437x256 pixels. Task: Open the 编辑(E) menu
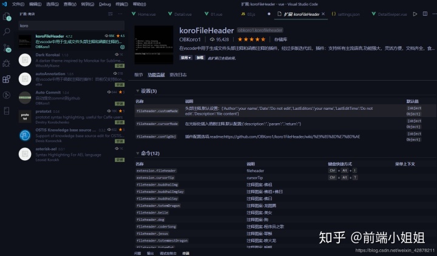click(35, 4)
